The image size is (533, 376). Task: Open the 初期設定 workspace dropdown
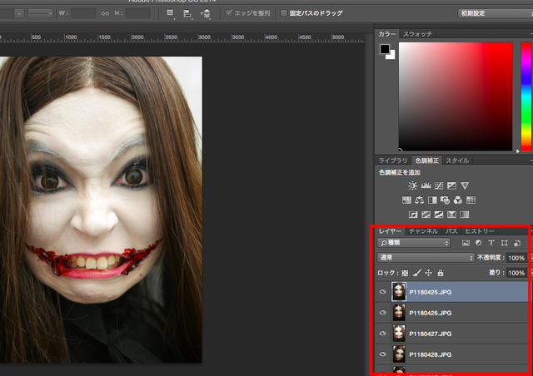[495, 13]
